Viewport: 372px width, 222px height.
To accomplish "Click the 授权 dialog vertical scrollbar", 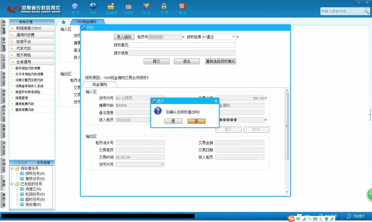I will 287,126.
